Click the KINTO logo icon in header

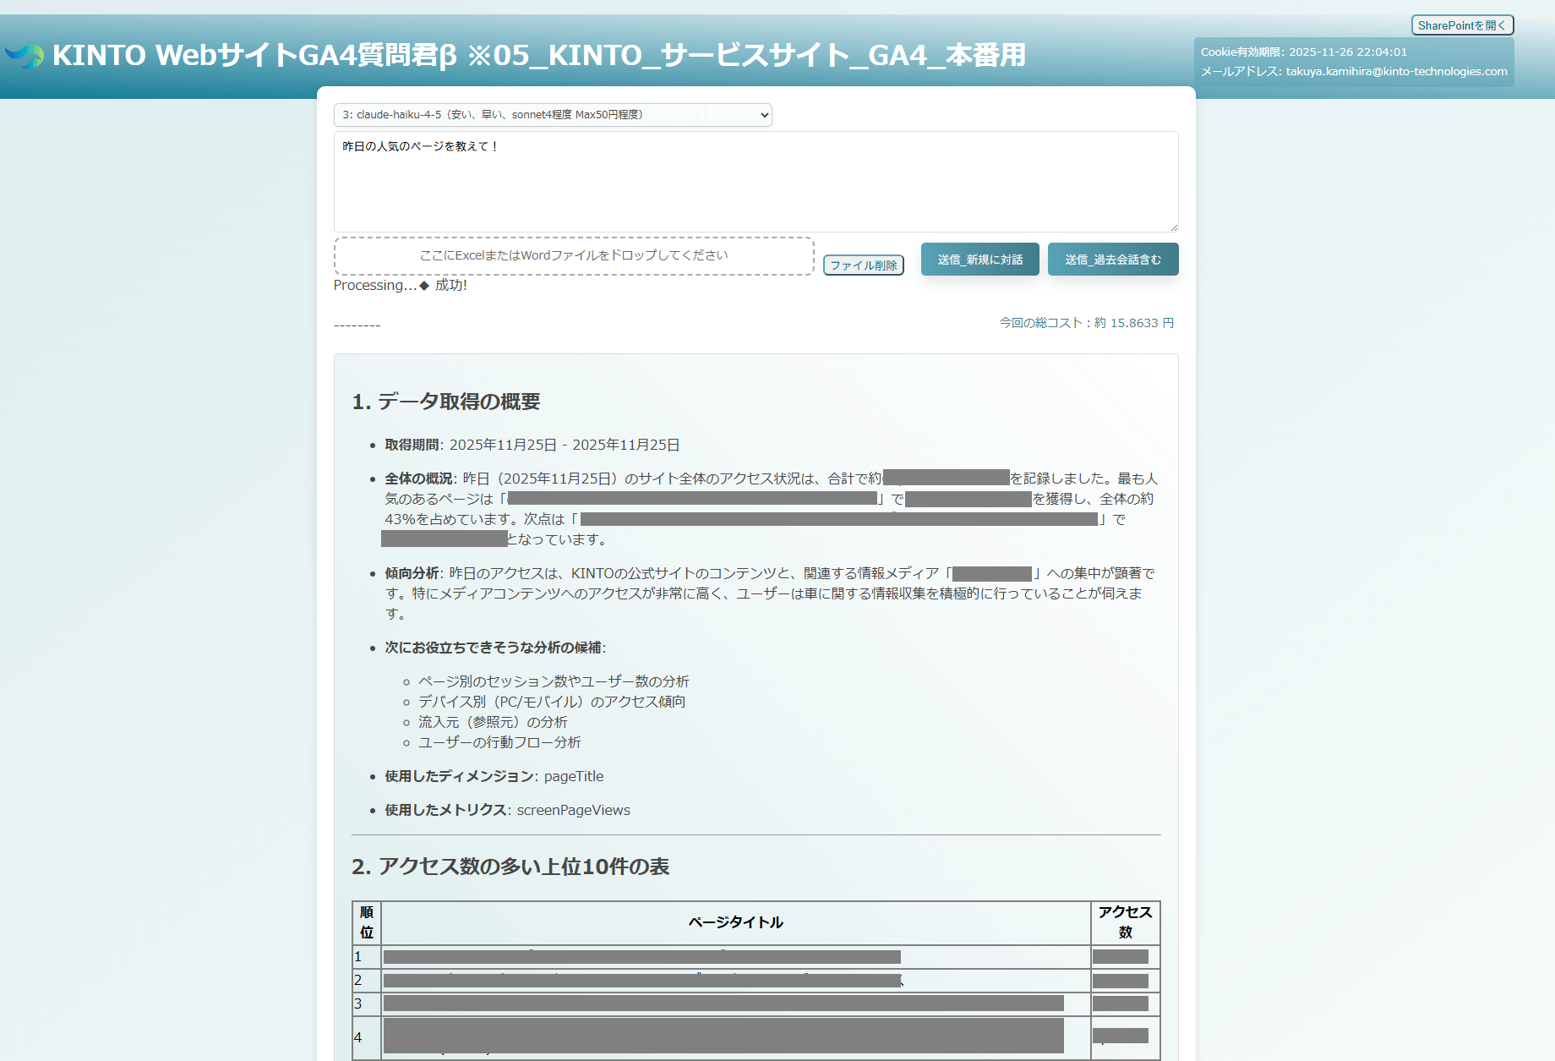[x=26, y=57]
